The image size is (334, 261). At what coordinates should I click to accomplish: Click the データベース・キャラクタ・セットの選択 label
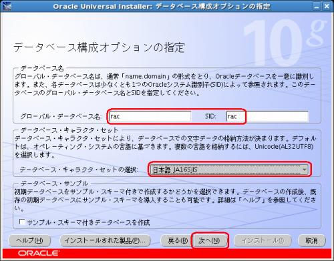tap(79, 170)
